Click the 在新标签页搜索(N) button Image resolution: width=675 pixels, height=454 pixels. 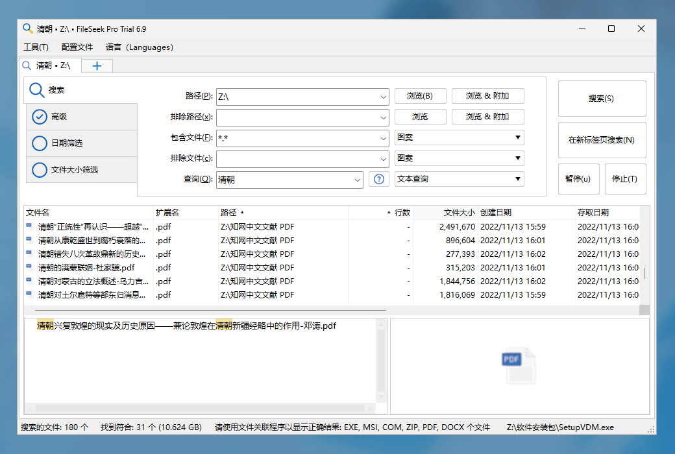[602, 140]
